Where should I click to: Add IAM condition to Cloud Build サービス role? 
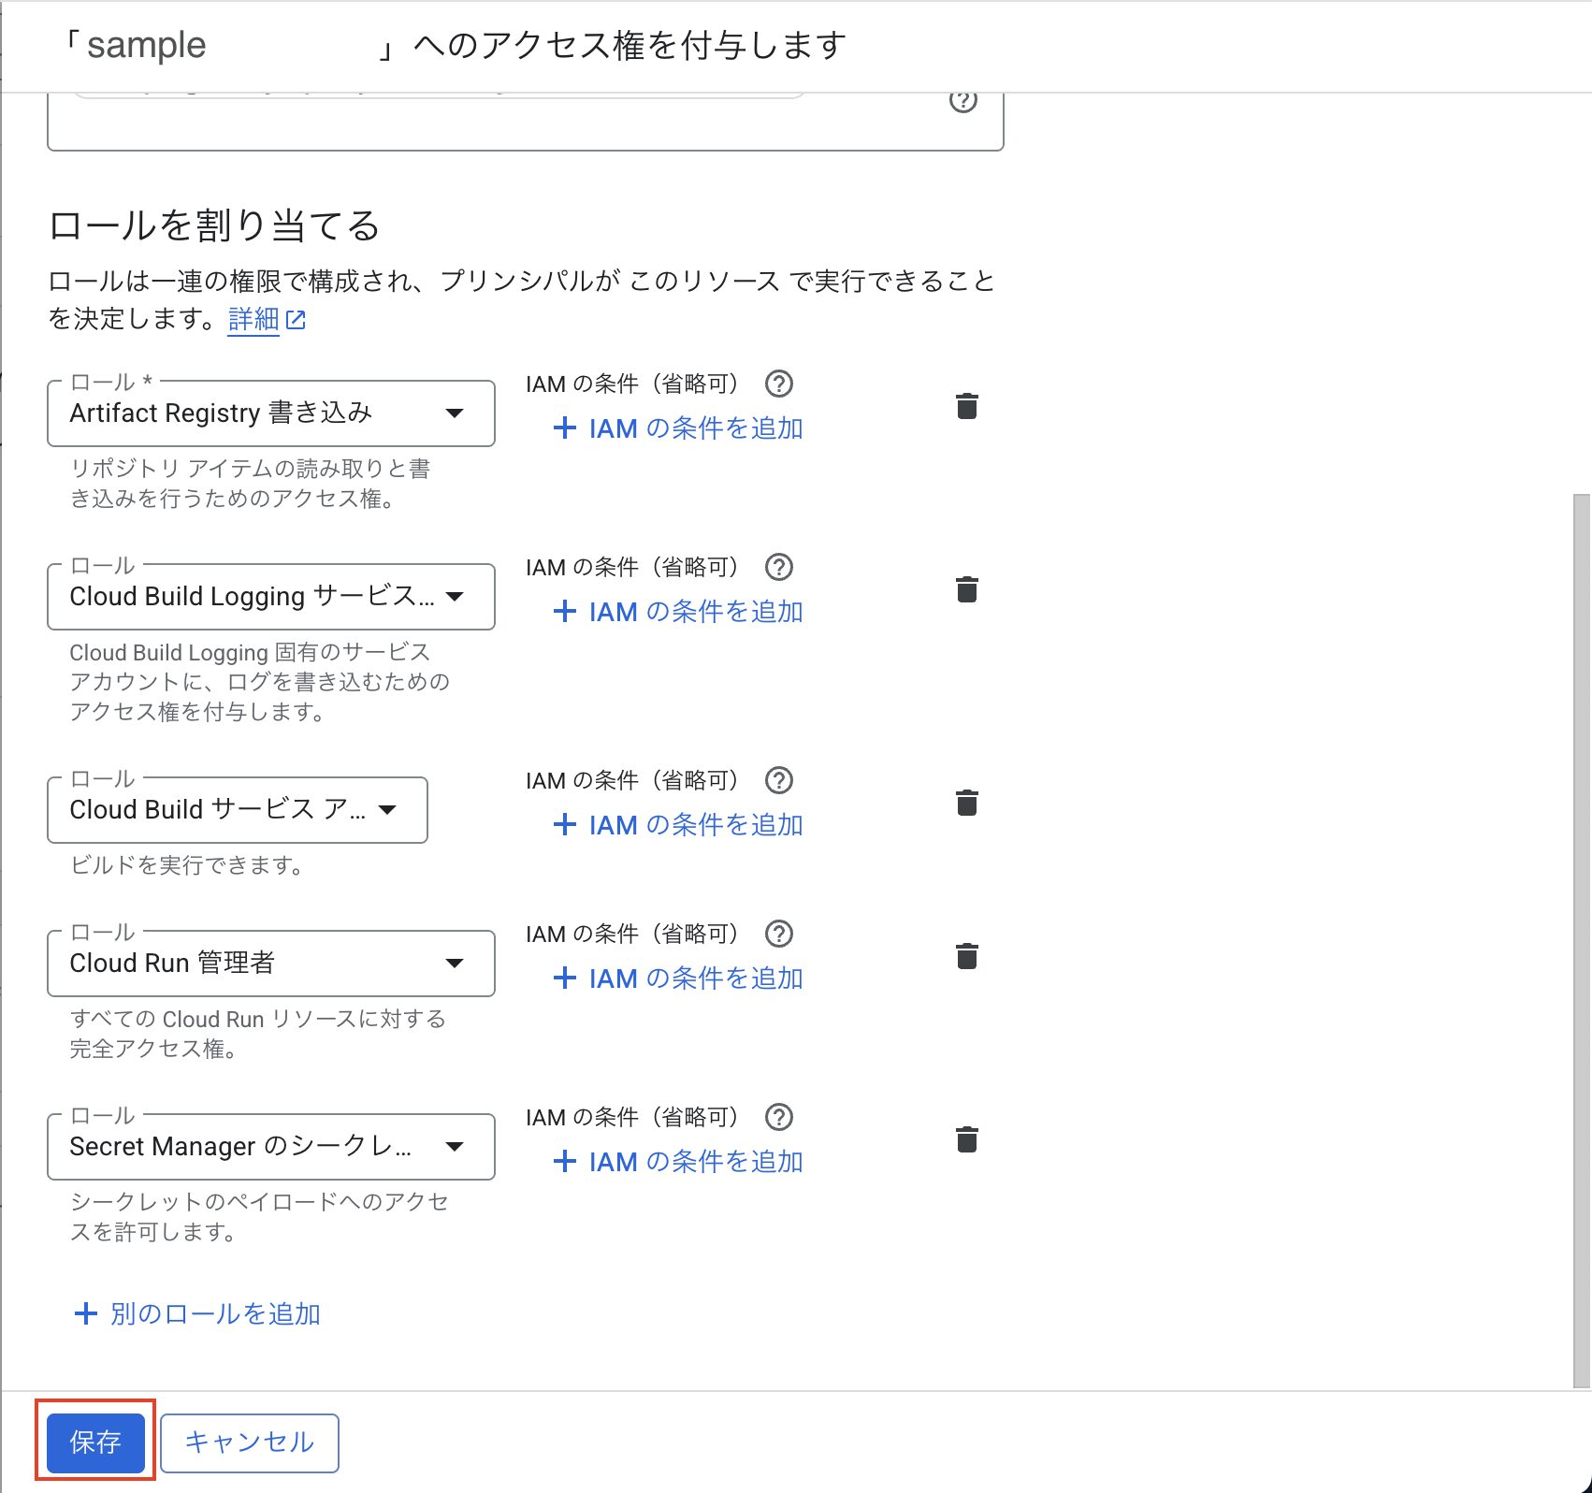pos(678,825)
